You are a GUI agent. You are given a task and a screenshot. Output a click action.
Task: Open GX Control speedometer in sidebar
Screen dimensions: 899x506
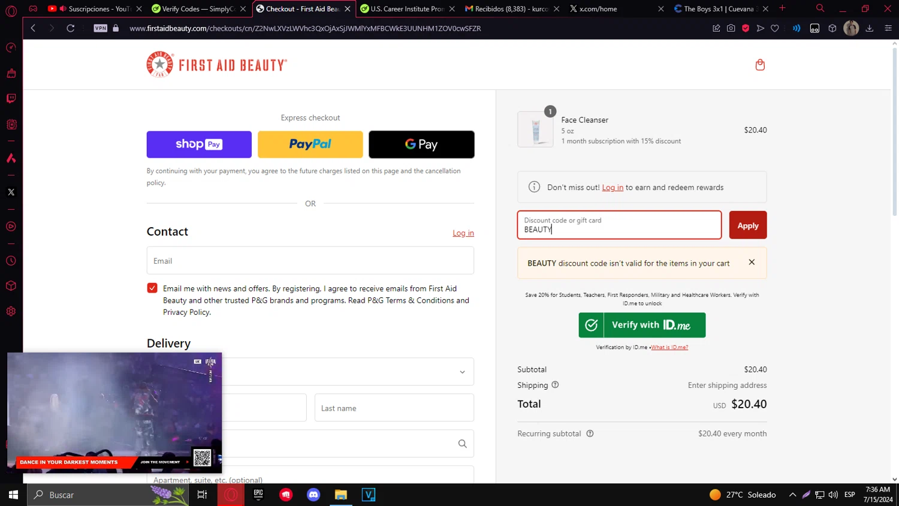pos(11,48)
